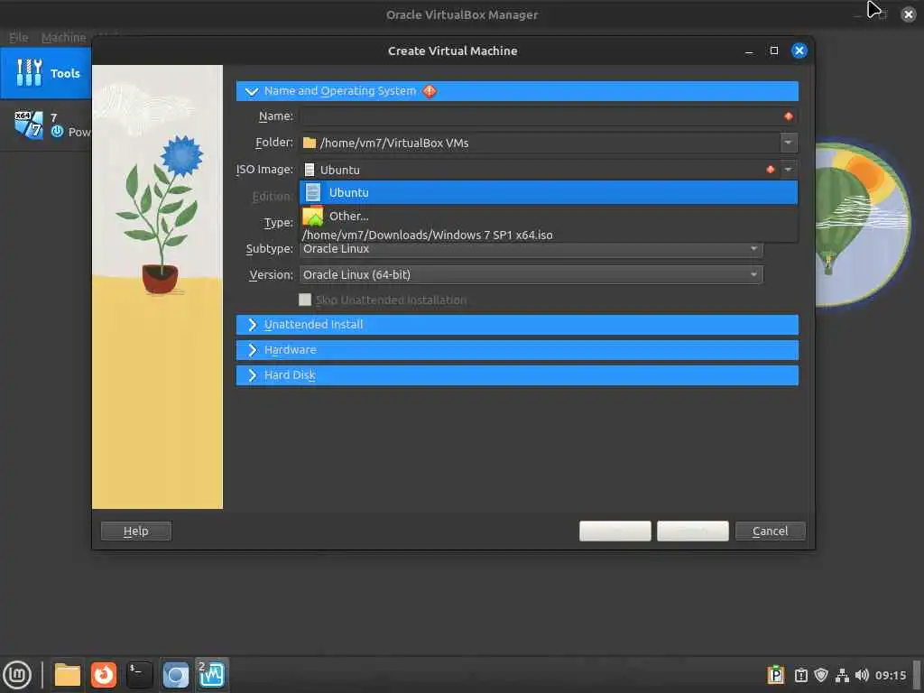Click the red error marker in Name field
This screenshot has height=693, width=924.
(x=788, y=116)
